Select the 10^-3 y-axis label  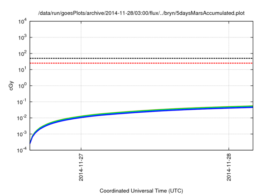(22, 134)
